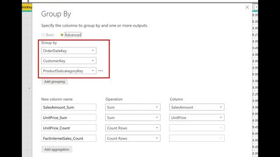Open the SalesAmount column dropdown

[x=197, y=107]
